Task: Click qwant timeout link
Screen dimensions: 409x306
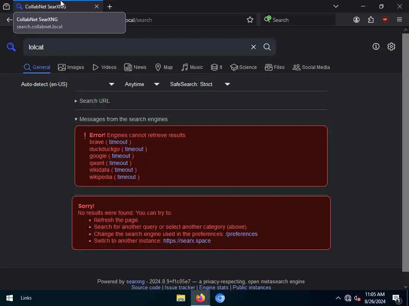Action: click(118, 163)
